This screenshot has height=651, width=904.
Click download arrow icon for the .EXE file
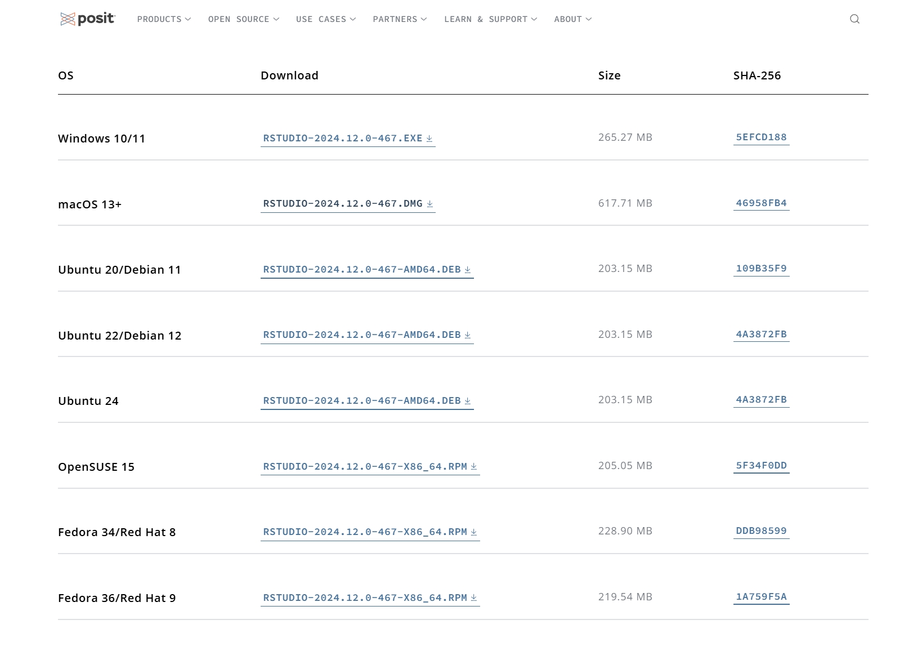429,139
